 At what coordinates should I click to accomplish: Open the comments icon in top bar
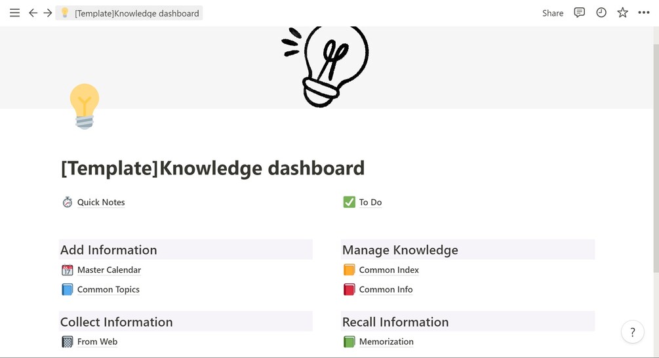[579, 13]
